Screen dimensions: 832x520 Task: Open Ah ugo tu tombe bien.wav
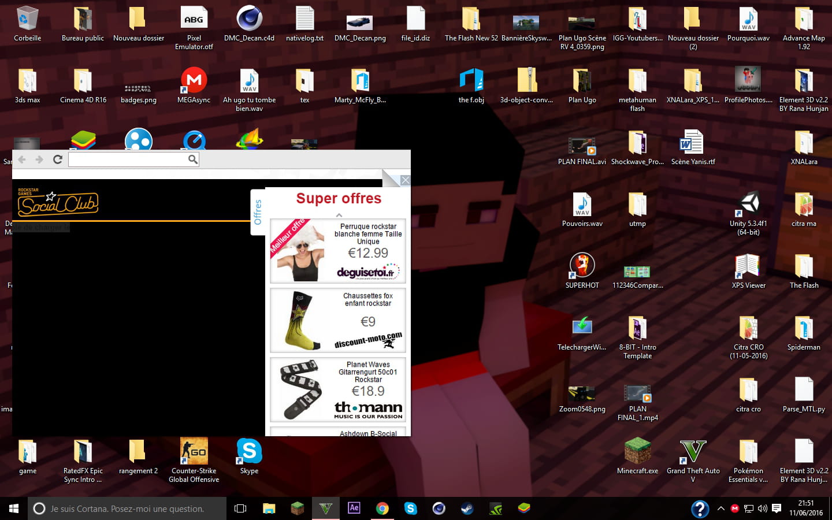(x=249, y=89)
